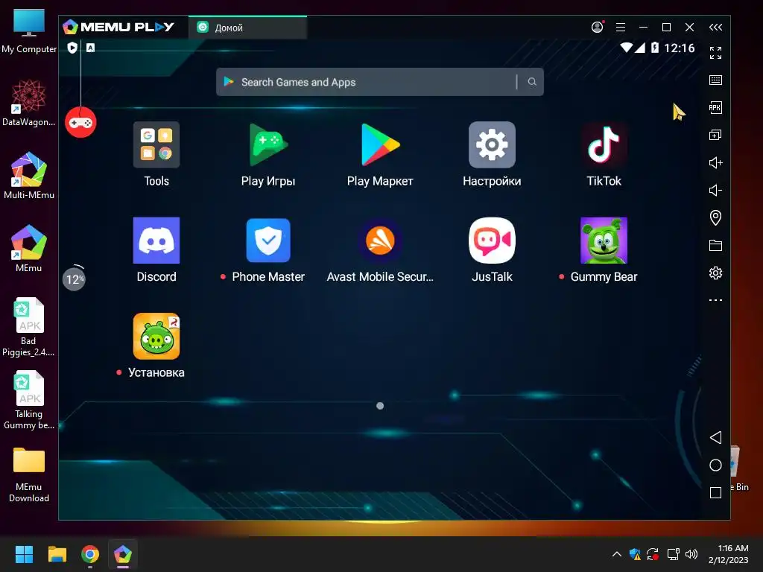Click the Search Games and Apps field
The height and width of the screenshot is (572, 763).
379,82
